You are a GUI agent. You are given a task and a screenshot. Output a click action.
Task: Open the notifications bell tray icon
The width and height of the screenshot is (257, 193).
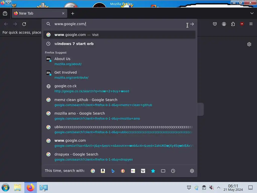(x=189, y=187)
